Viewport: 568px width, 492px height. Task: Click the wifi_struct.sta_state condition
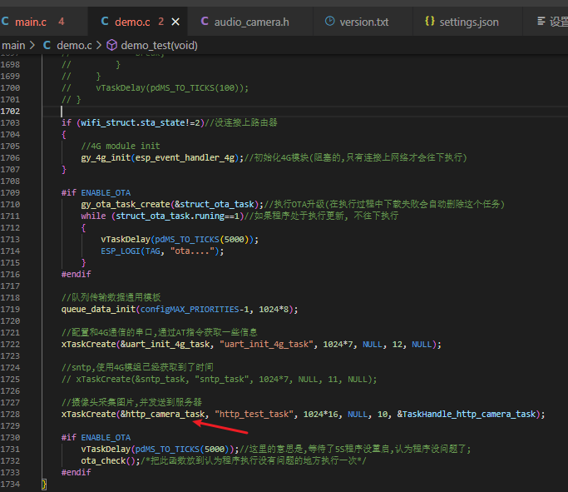(140, 123)
